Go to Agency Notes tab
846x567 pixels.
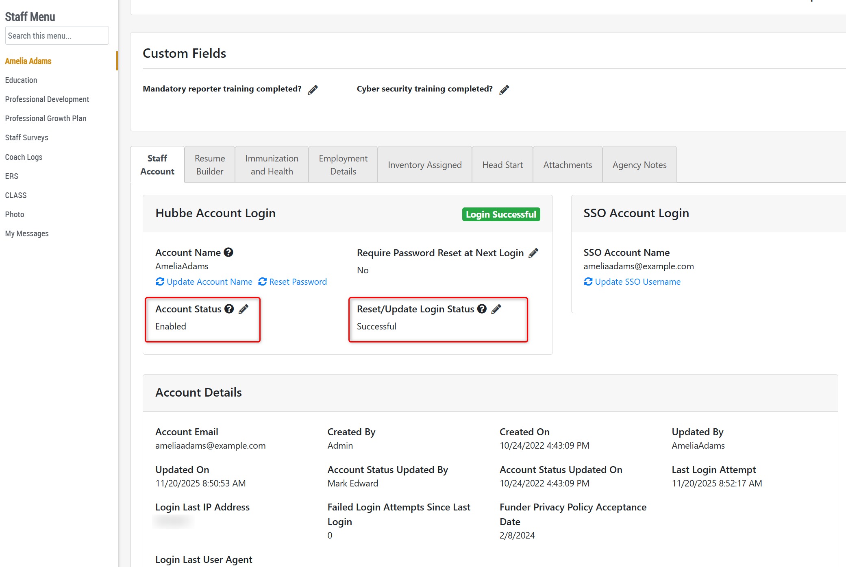[x=639, y=165]
